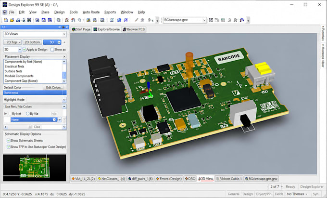Open the 2D Top dropdown button
Screen dimensions: 327x198
coord(13,42)
